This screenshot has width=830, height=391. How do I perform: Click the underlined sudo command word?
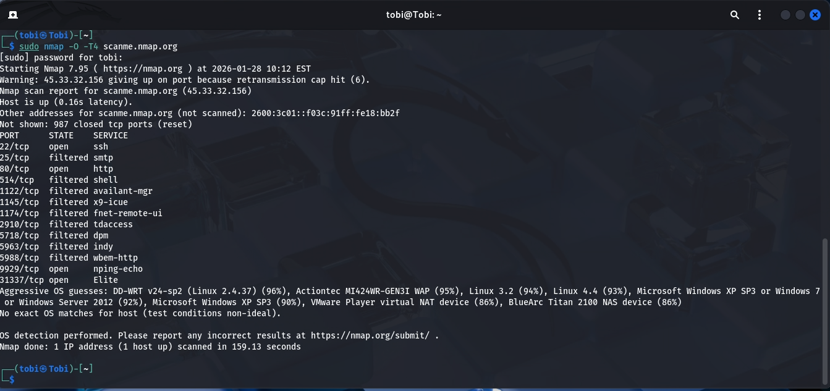(28, 46)
